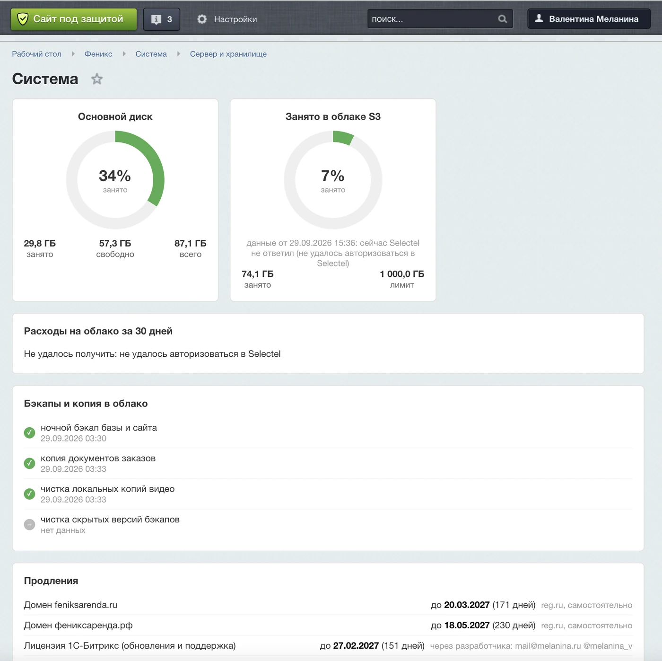Click the копия документов заказов row

(328, 464)
